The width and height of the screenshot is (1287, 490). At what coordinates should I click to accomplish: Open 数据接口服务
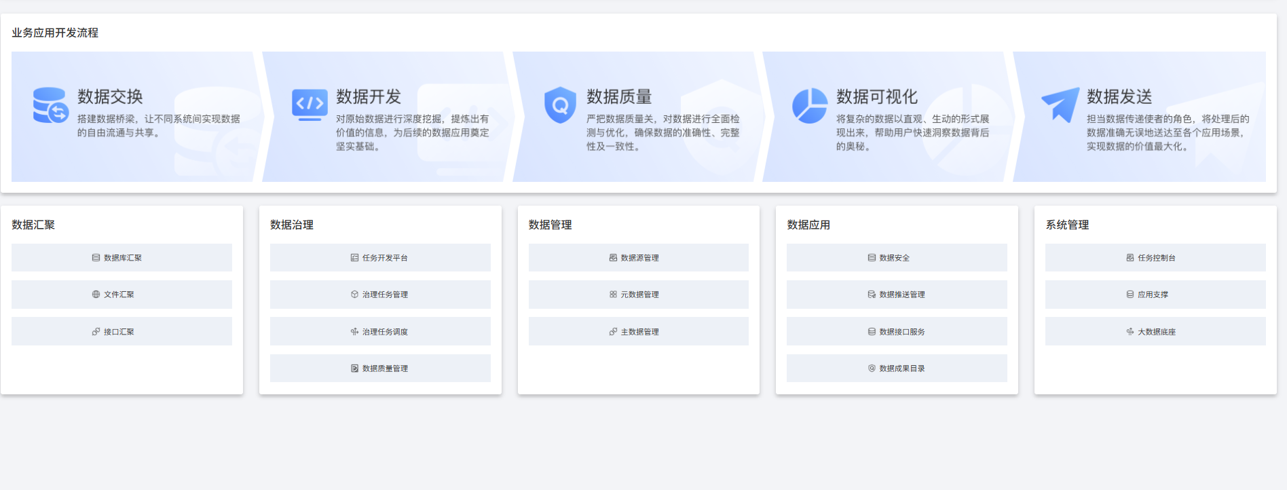tap(897, 331)
